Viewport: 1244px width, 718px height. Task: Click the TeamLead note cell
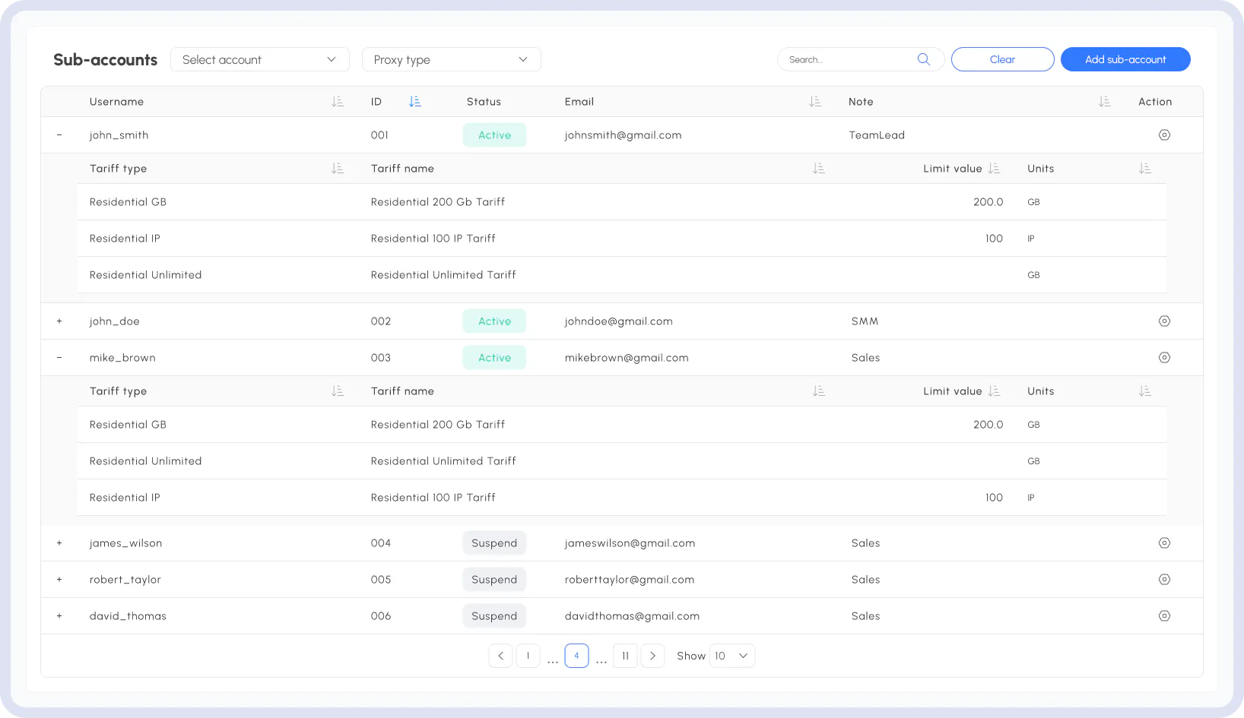[877, 135]
